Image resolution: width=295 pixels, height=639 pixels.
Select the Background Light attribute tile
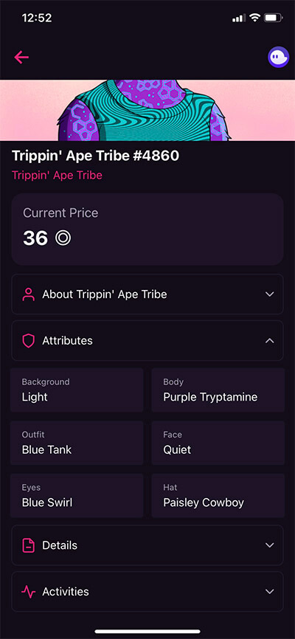(77, 390)
